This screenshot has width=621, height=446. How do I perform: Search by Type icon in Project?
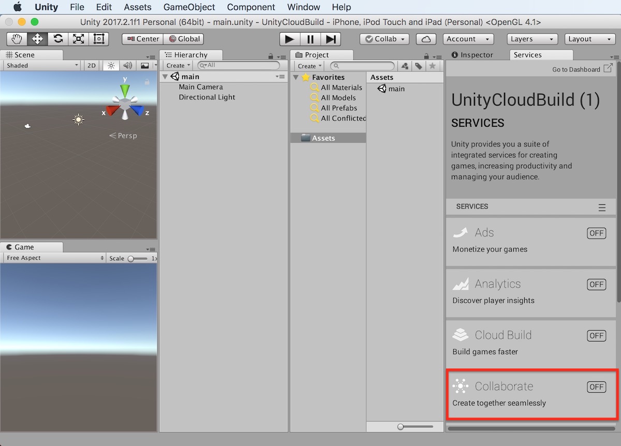[x=405, y=66]
